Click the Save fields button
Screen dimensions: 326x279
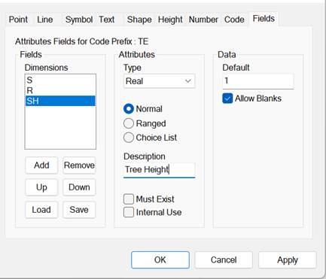[x=79, y=210]
